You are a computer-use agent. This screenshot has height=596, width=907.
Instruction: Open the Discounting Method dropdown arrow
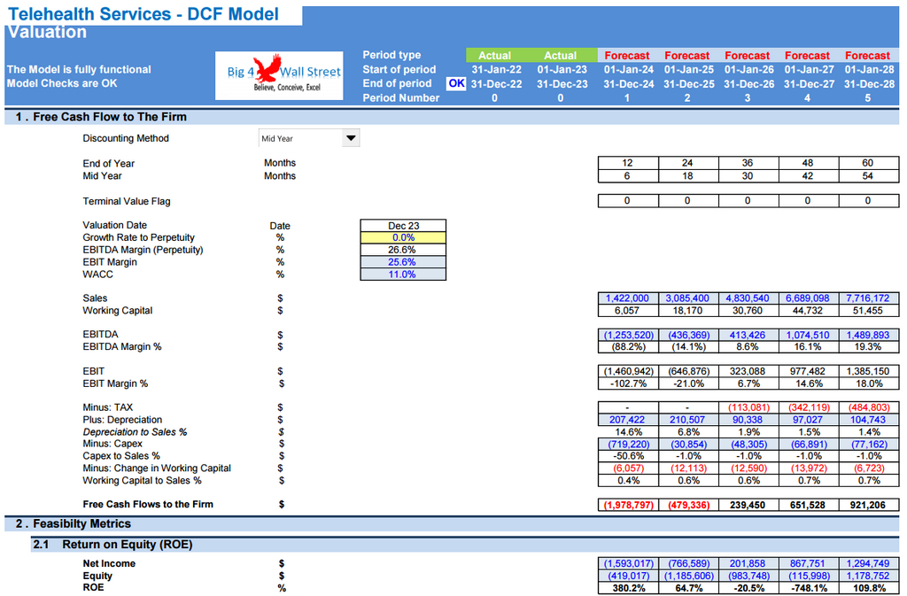tap(351, 138)
